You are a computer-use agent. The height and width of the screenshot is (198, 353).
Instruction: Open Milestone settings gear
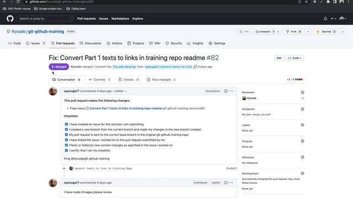point(302,157)
